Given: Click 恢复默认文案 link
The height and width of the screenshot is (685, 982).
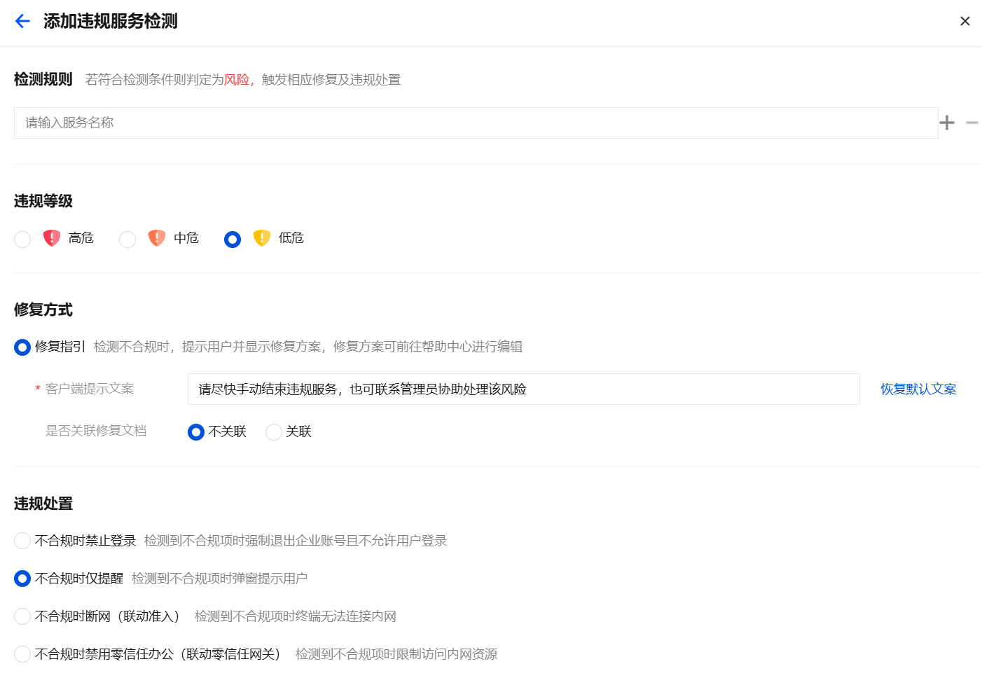Looking at the screenshot, I should coord(918,389).
